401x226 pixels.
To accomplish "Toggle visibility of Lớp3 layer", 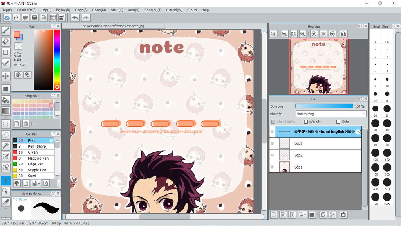I will point(272,143).
